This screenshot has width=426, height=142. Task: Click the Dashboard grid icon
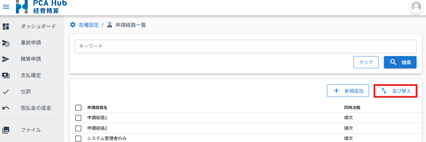tap(6, 26)
